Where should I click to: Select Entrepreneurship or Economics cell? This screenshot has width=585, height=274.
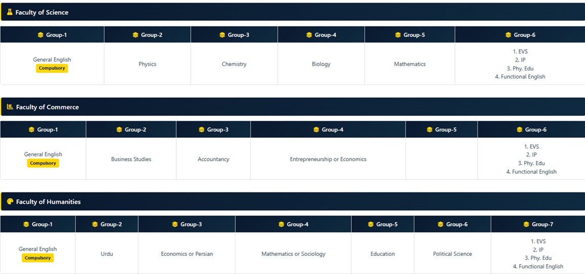coord(328,159)
